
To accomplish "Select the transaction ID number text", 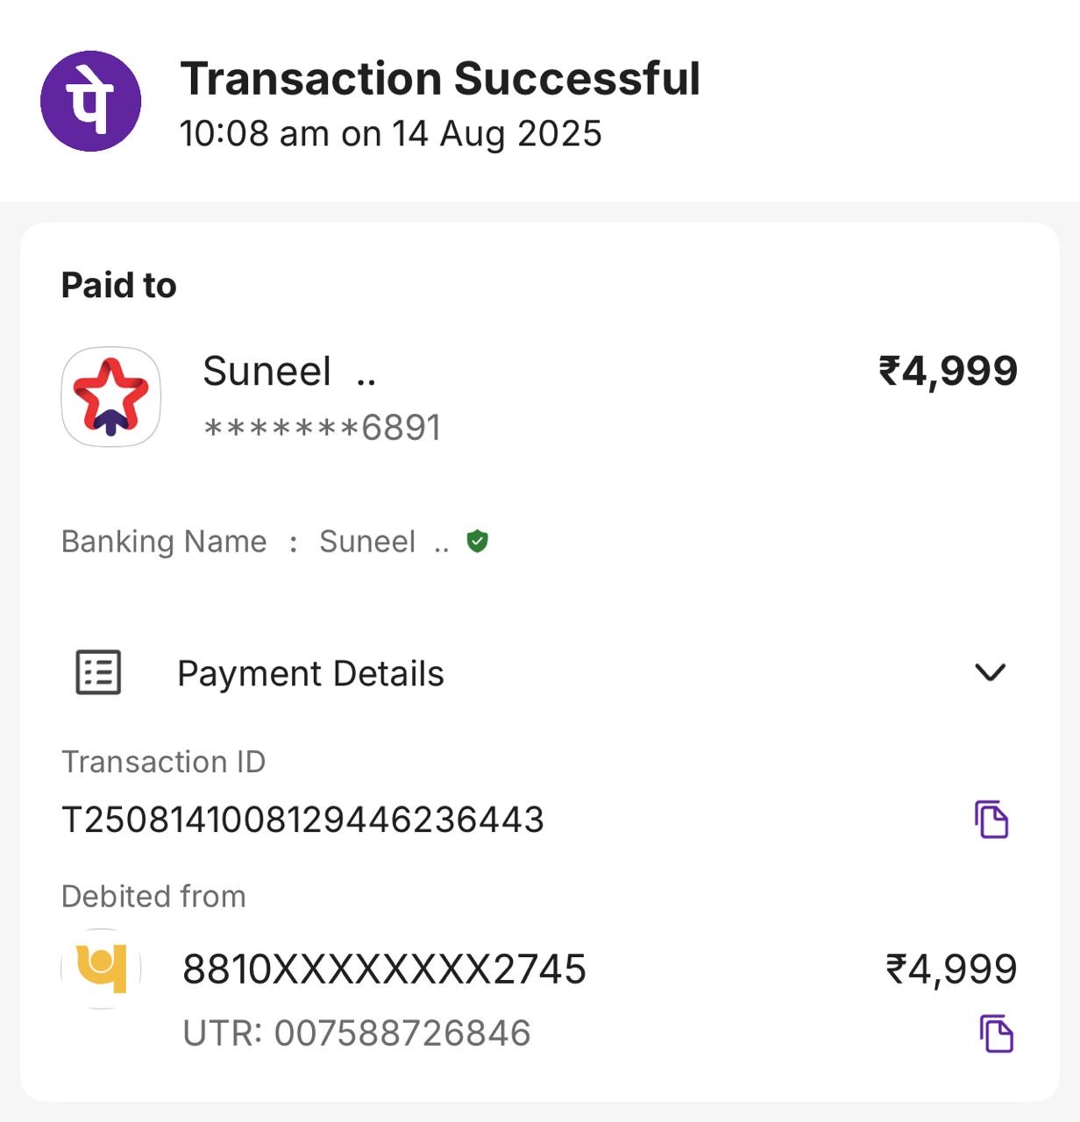I will click(x=302, y=820).
